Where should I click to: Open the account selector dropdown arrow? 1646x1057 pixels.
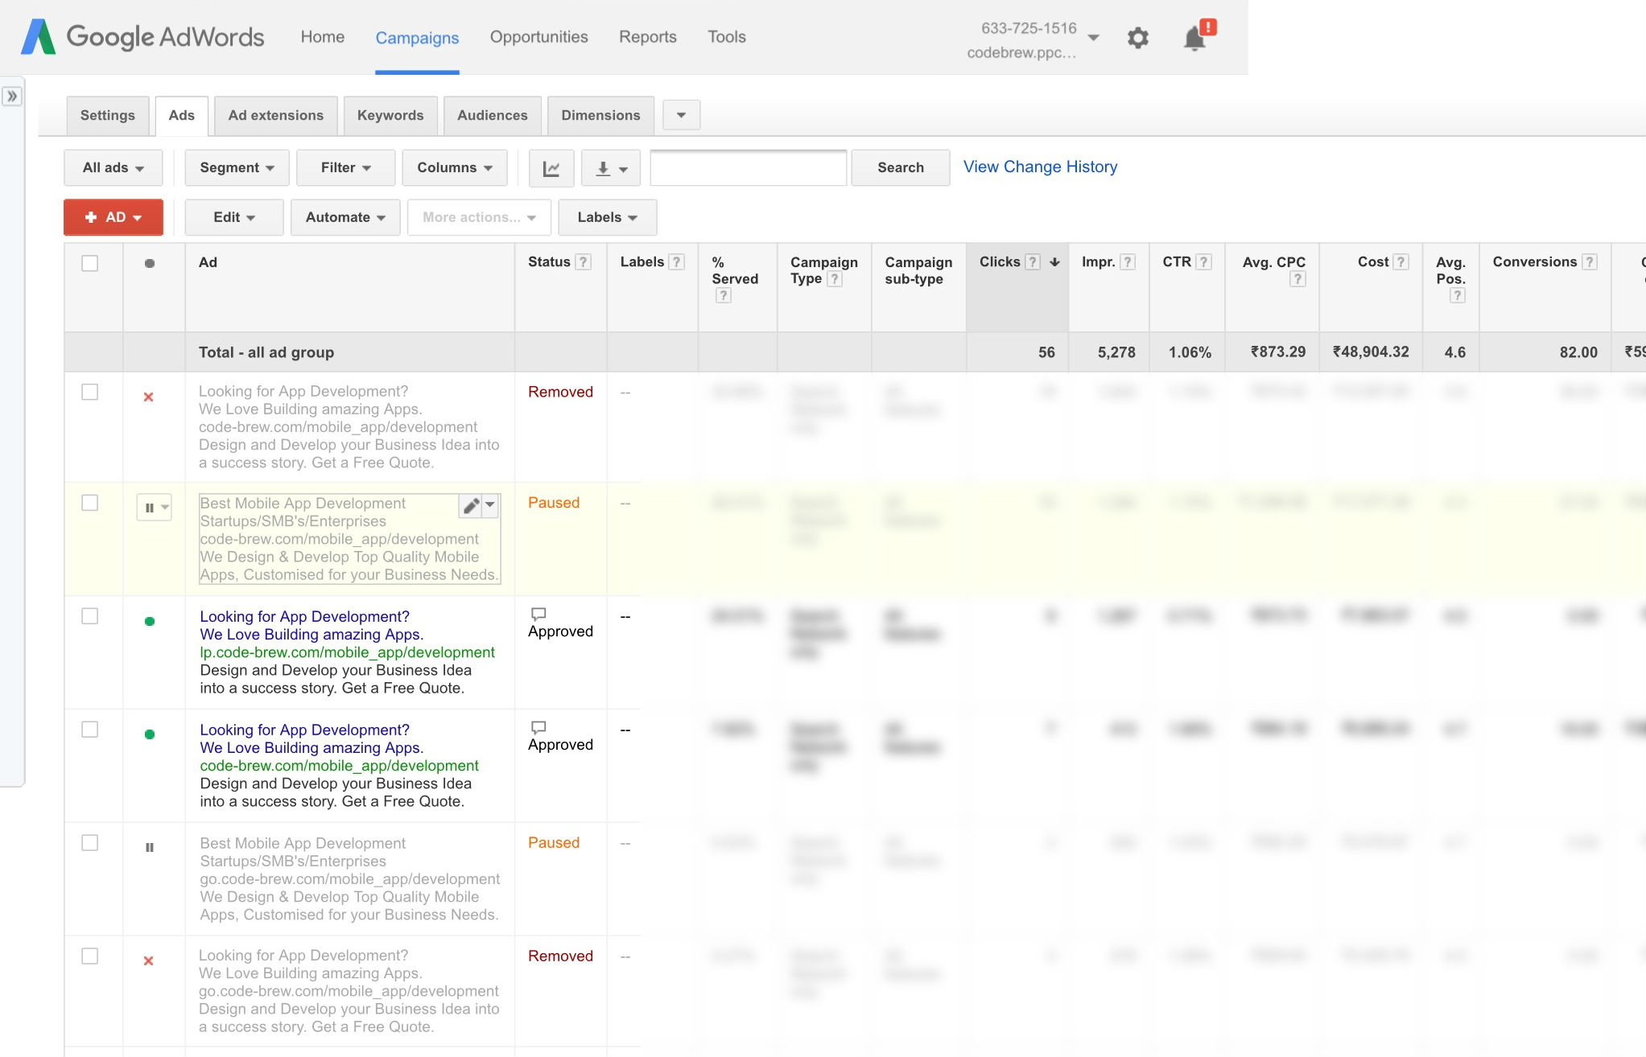click(1093, 38)
